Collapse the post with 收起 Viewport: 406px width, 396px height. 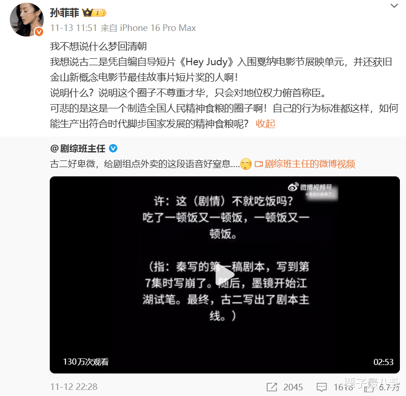pyautogui.click(x=265, y=124)
